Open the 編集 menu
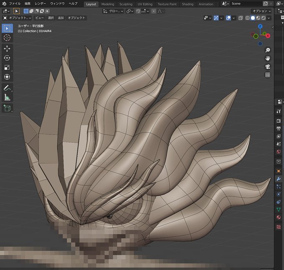Image resolution: width=284 pixels, height=270 pixels. click(x=28, y=4)
